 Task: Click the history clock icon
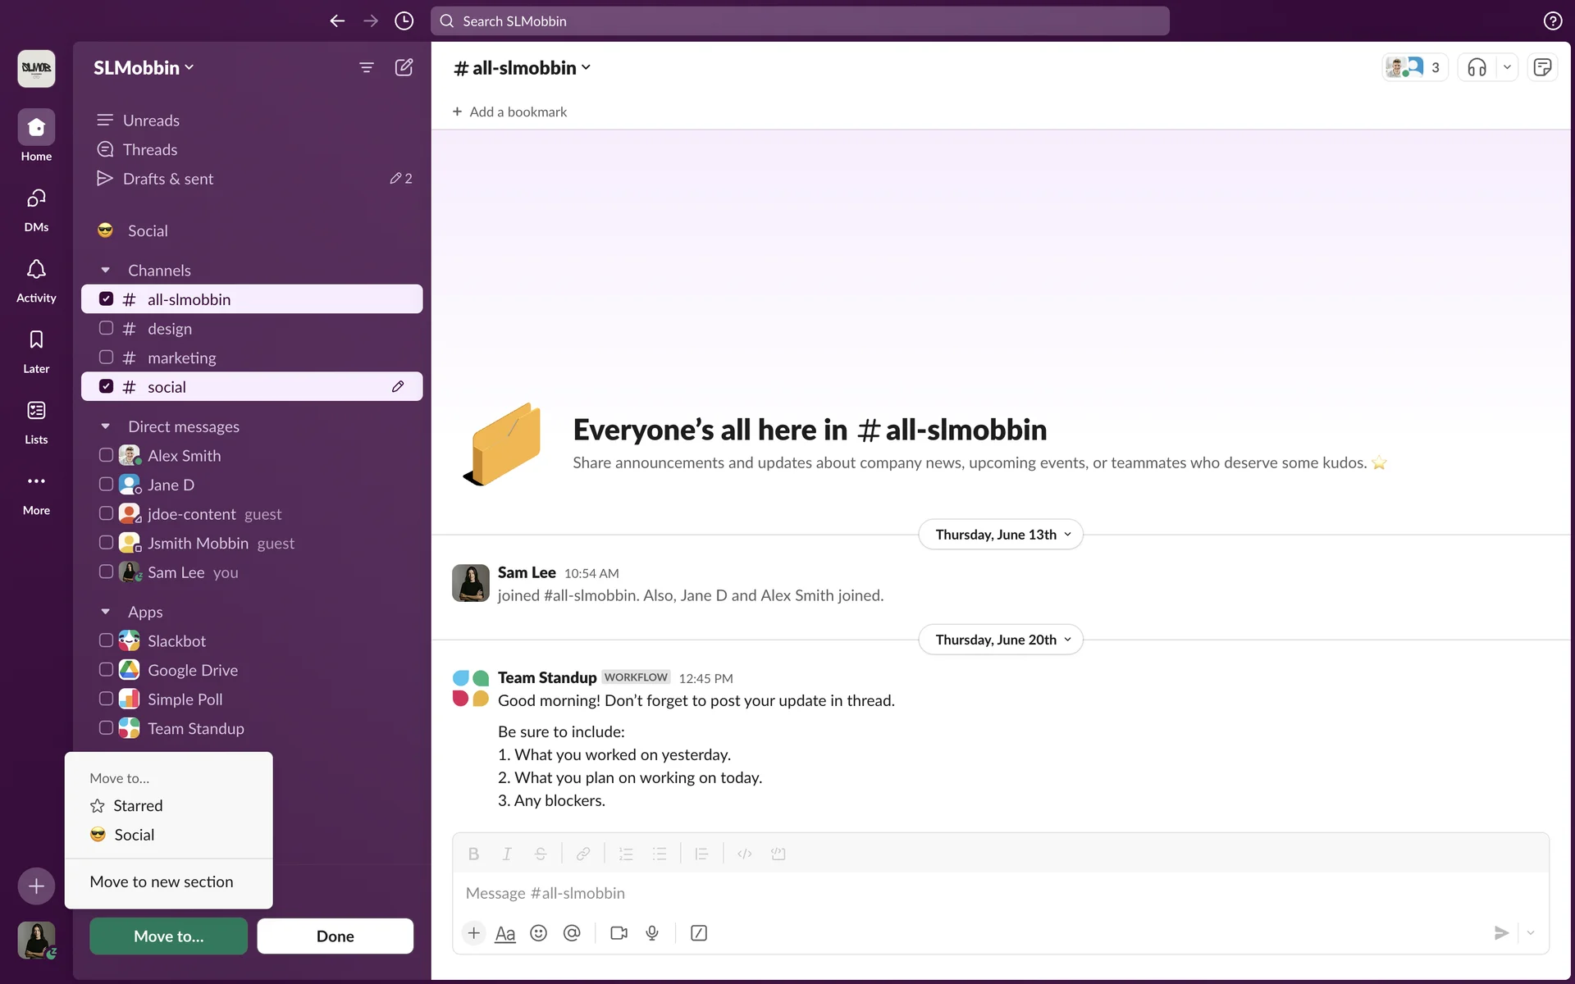point(404,21)
